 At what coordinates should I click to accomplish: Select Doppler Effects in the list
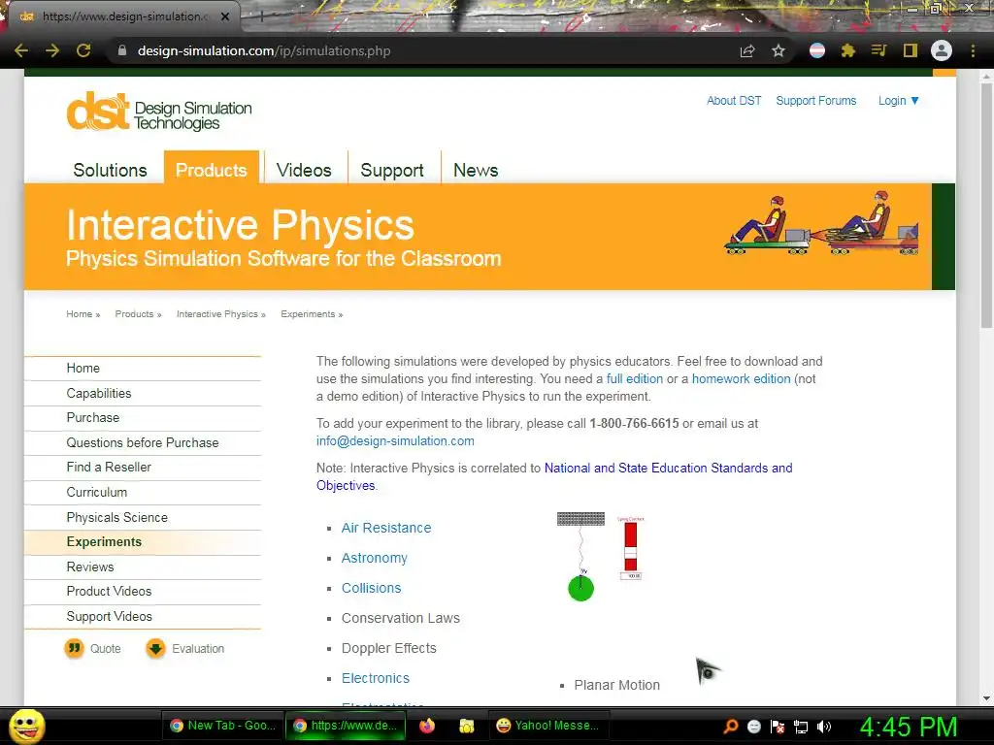pyautogui.click(x=388, y=648)
